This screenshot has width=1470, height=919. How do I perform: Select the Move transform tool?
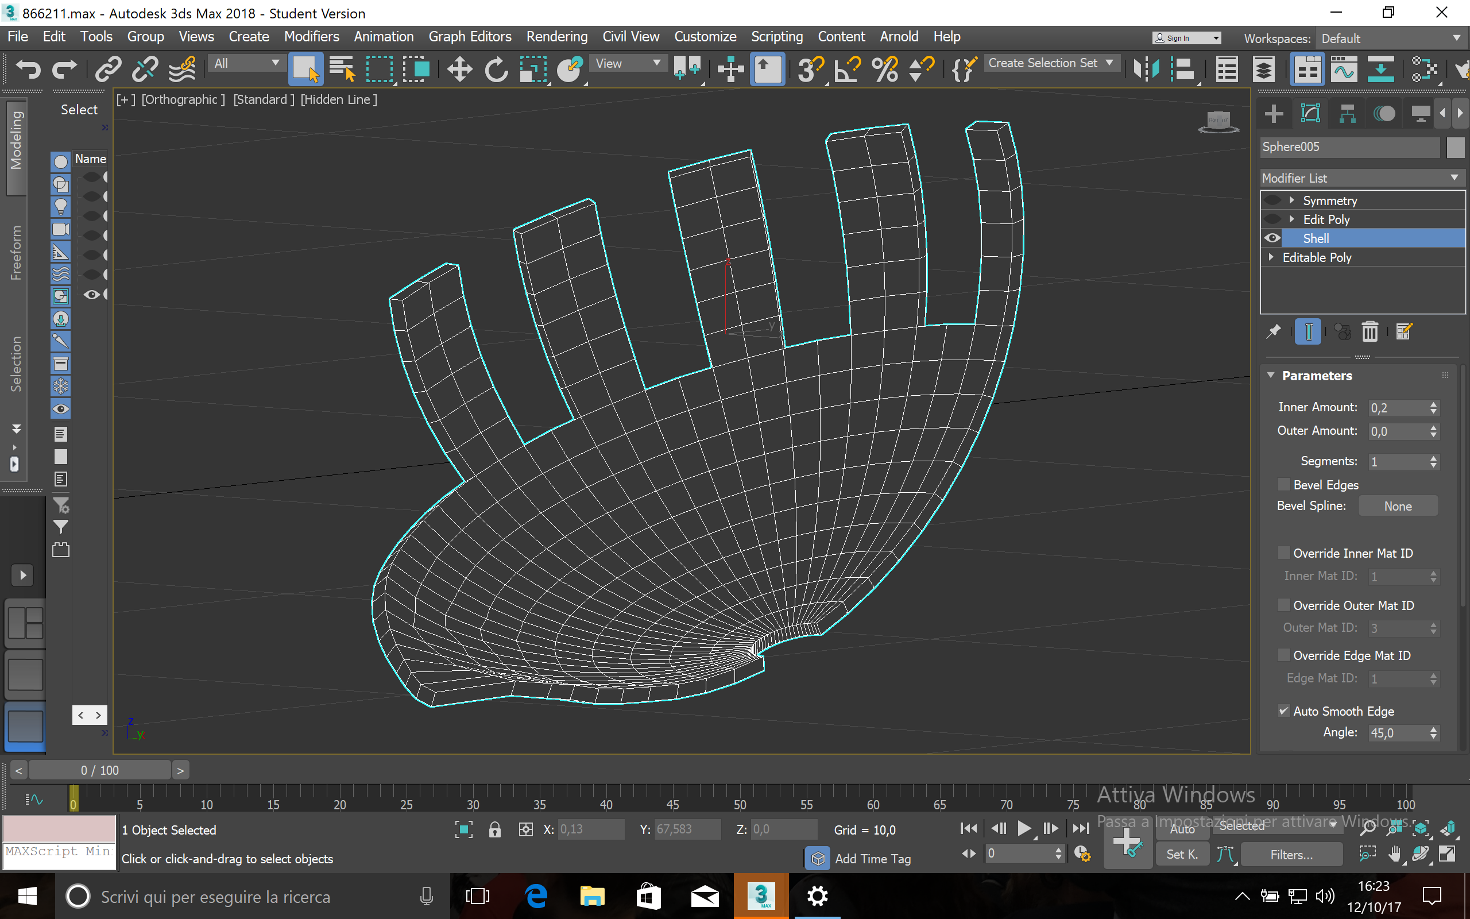[459, 69]
